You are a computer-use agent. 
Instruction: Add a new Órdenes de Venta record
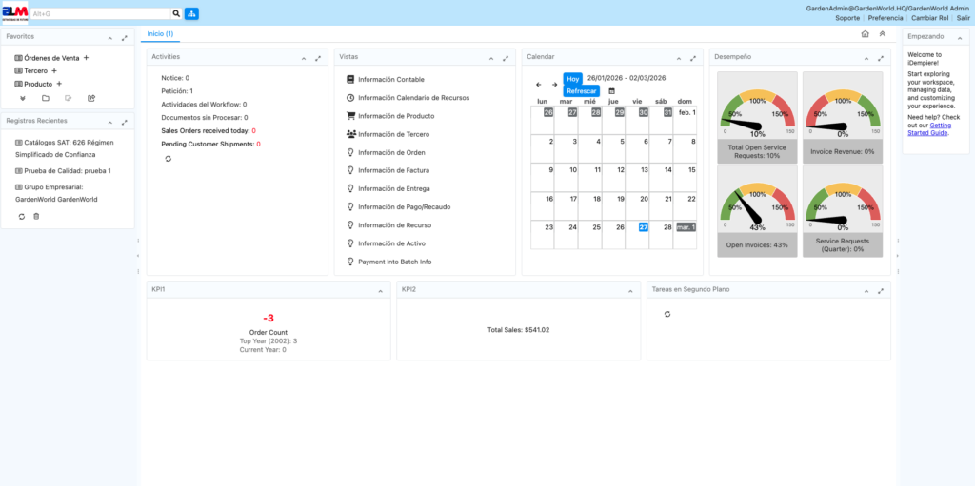click(x=86, y=58)
